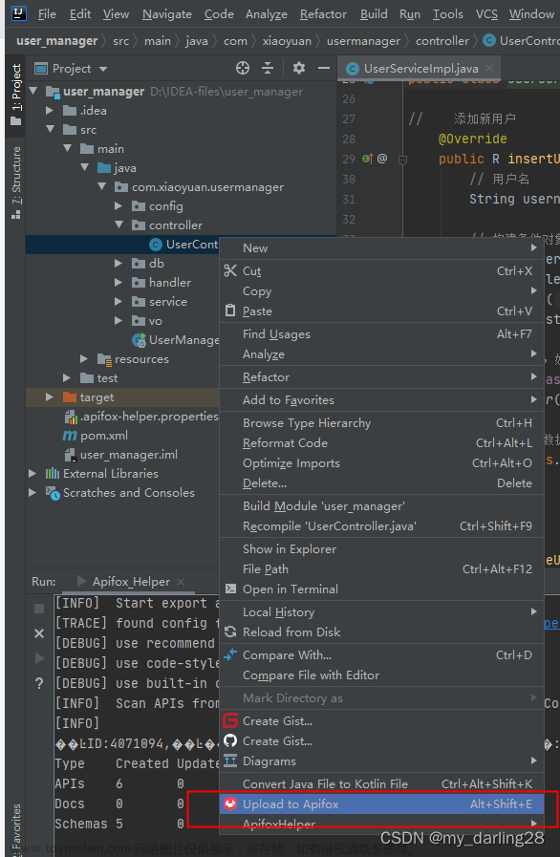This screenshot has height=857, width=560.
Task: Select Convert Java File to Kotlin File
Action: pos(381,784)
